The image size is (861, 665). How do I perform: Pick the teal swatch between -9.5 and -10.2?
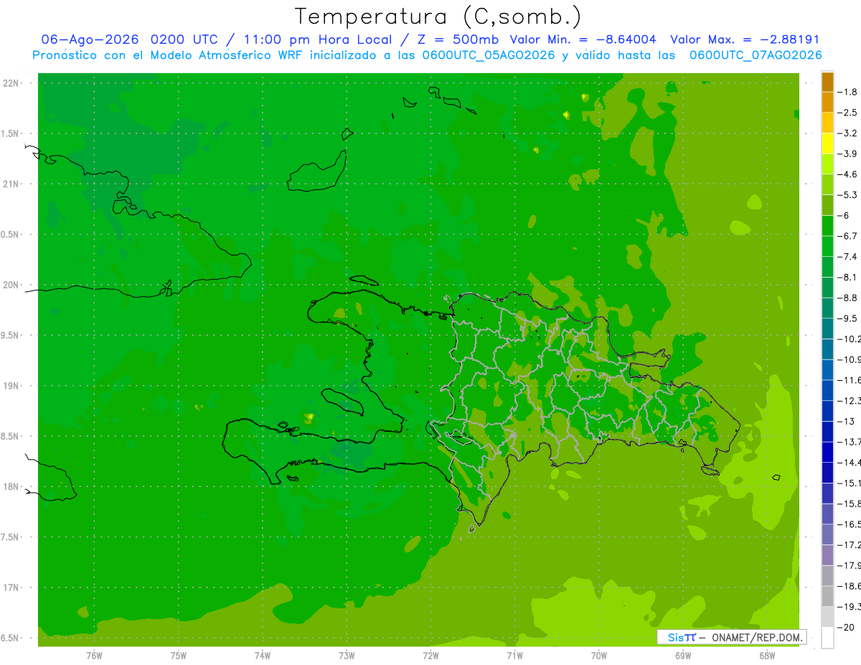click(x=827, y=329)
